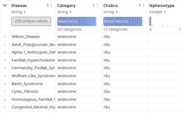Image resolution: width=181 pixels, height=113 pixels.
Task: Open the Chakra column options menu
Action: click(143, 5)
